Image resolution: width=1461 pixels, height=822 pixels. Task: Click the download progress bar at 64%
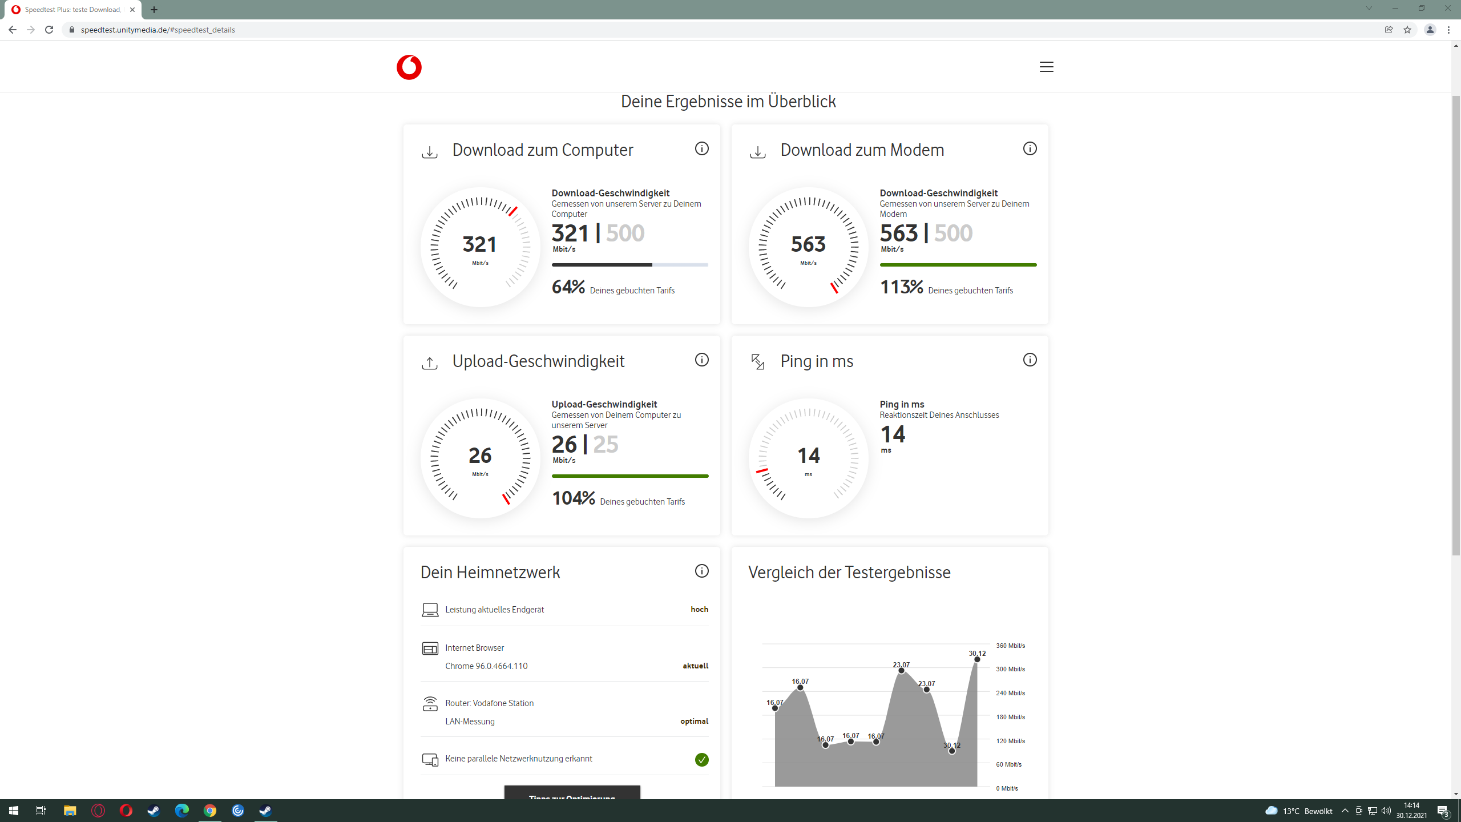(629, 265)
